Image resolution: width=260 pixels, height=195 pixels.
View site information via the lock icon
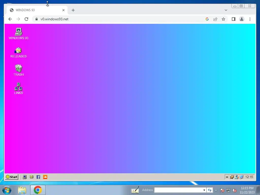[x=37, y=19]
